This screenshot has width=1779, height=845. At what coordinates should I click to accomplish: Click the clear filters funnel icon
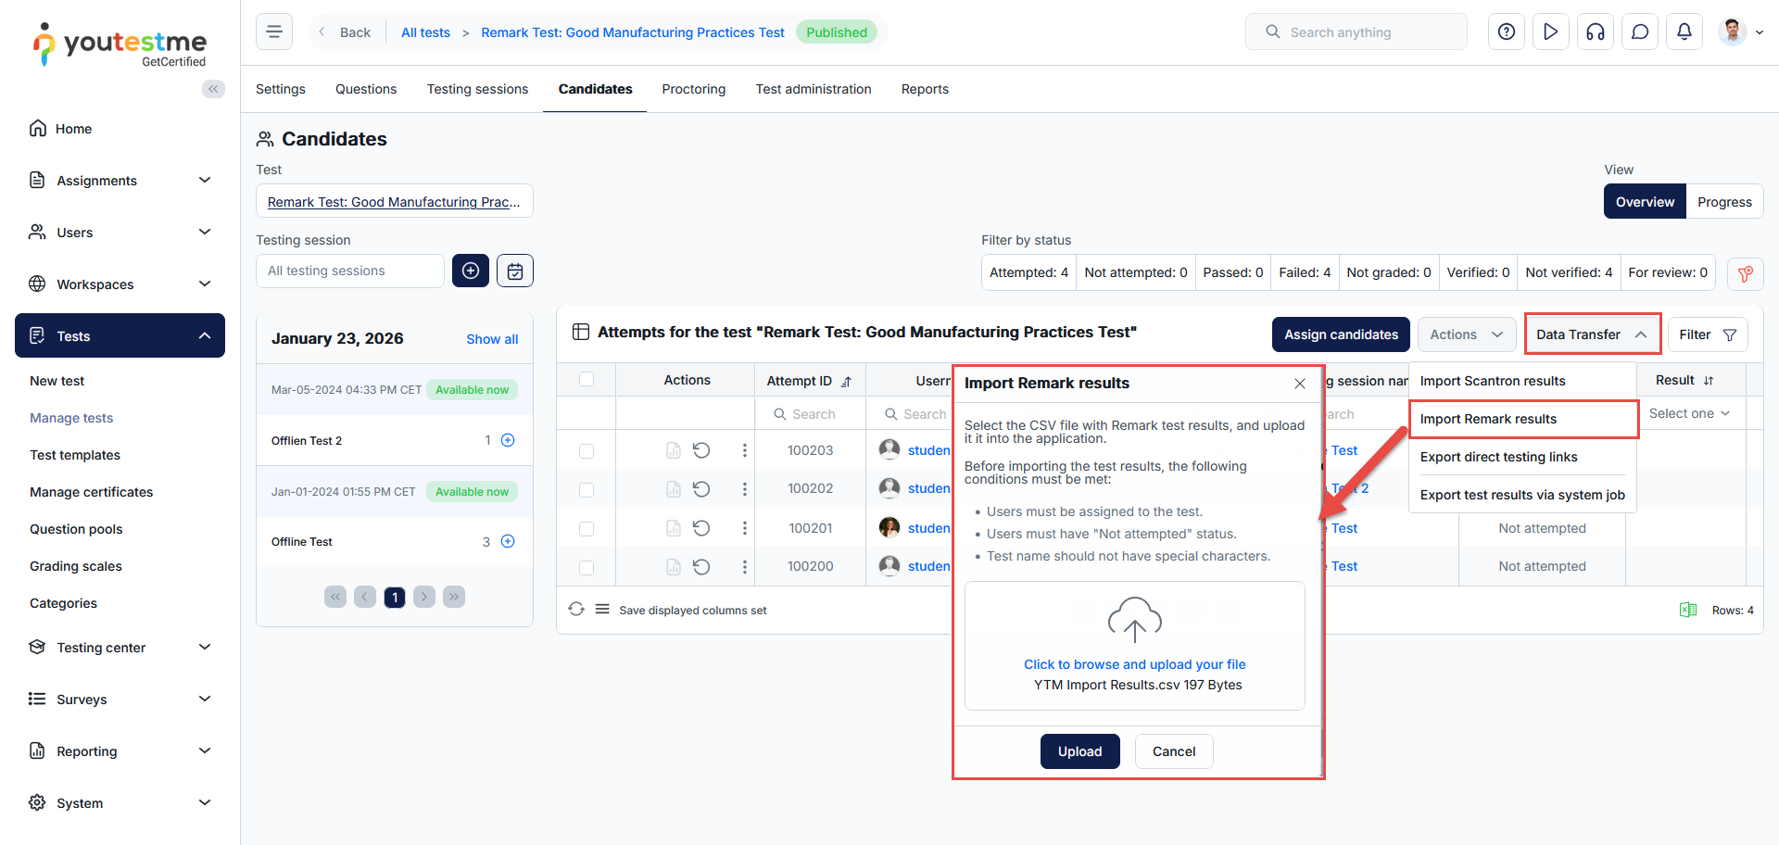[1745, 273]
